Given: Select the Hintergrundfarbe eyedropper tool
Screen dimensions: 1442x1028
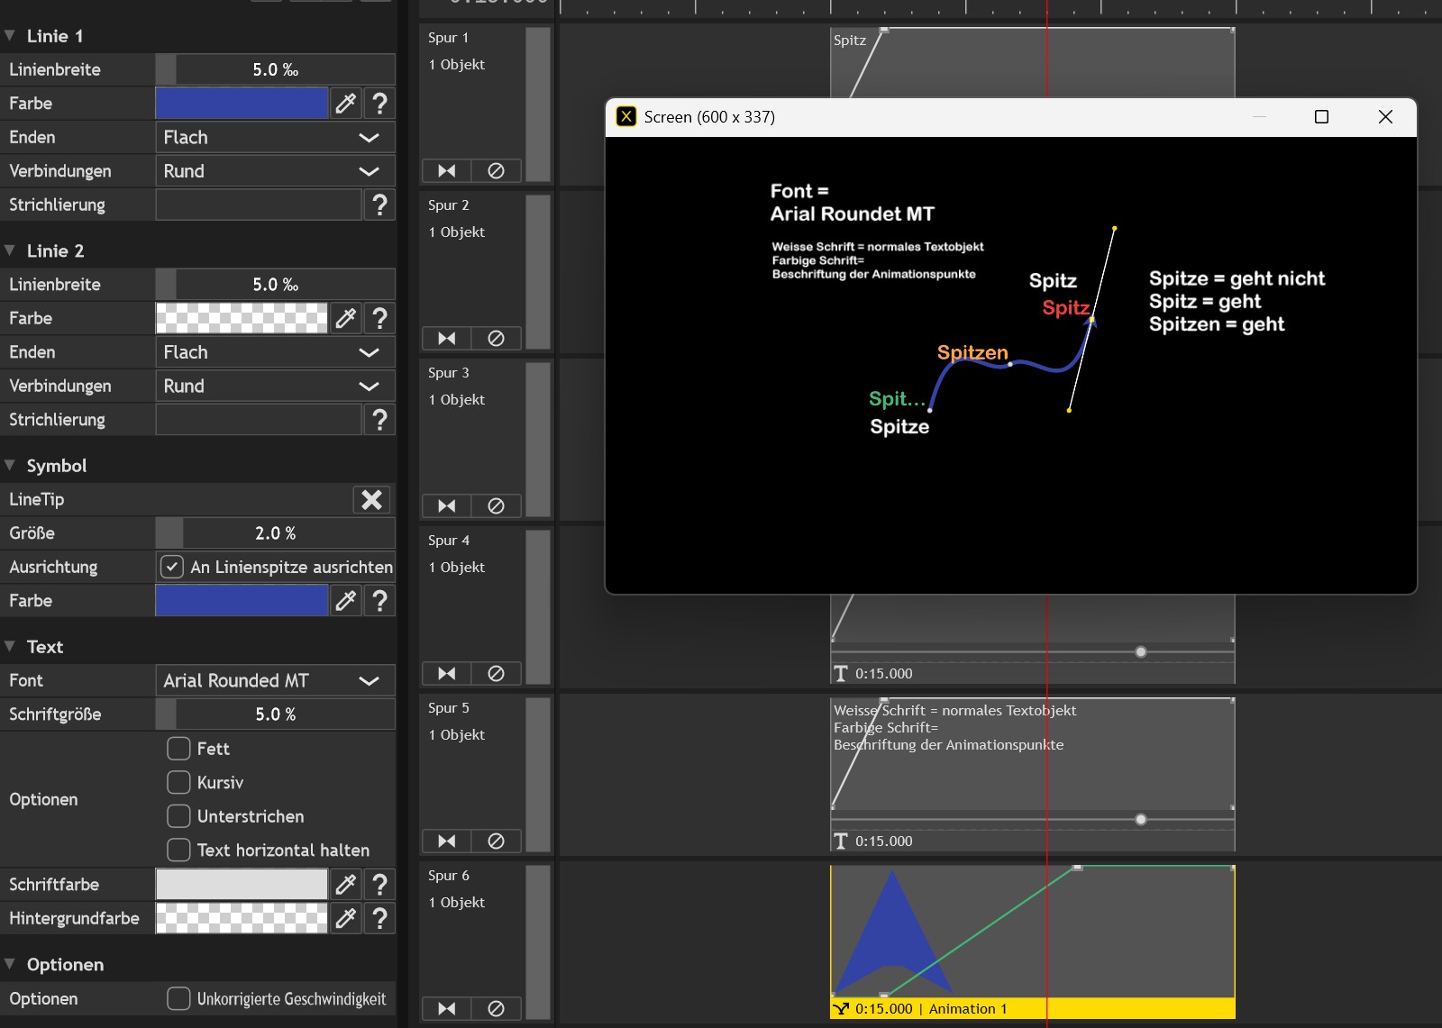Looking at the screenshot, I should 346,918.
